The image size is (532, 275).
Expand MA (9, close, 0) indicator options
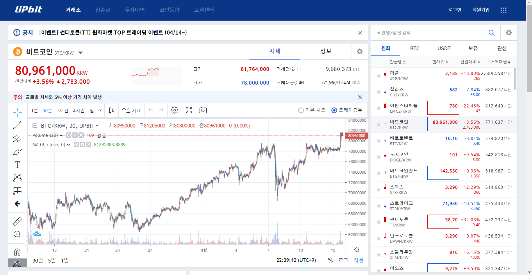(68, 145)
